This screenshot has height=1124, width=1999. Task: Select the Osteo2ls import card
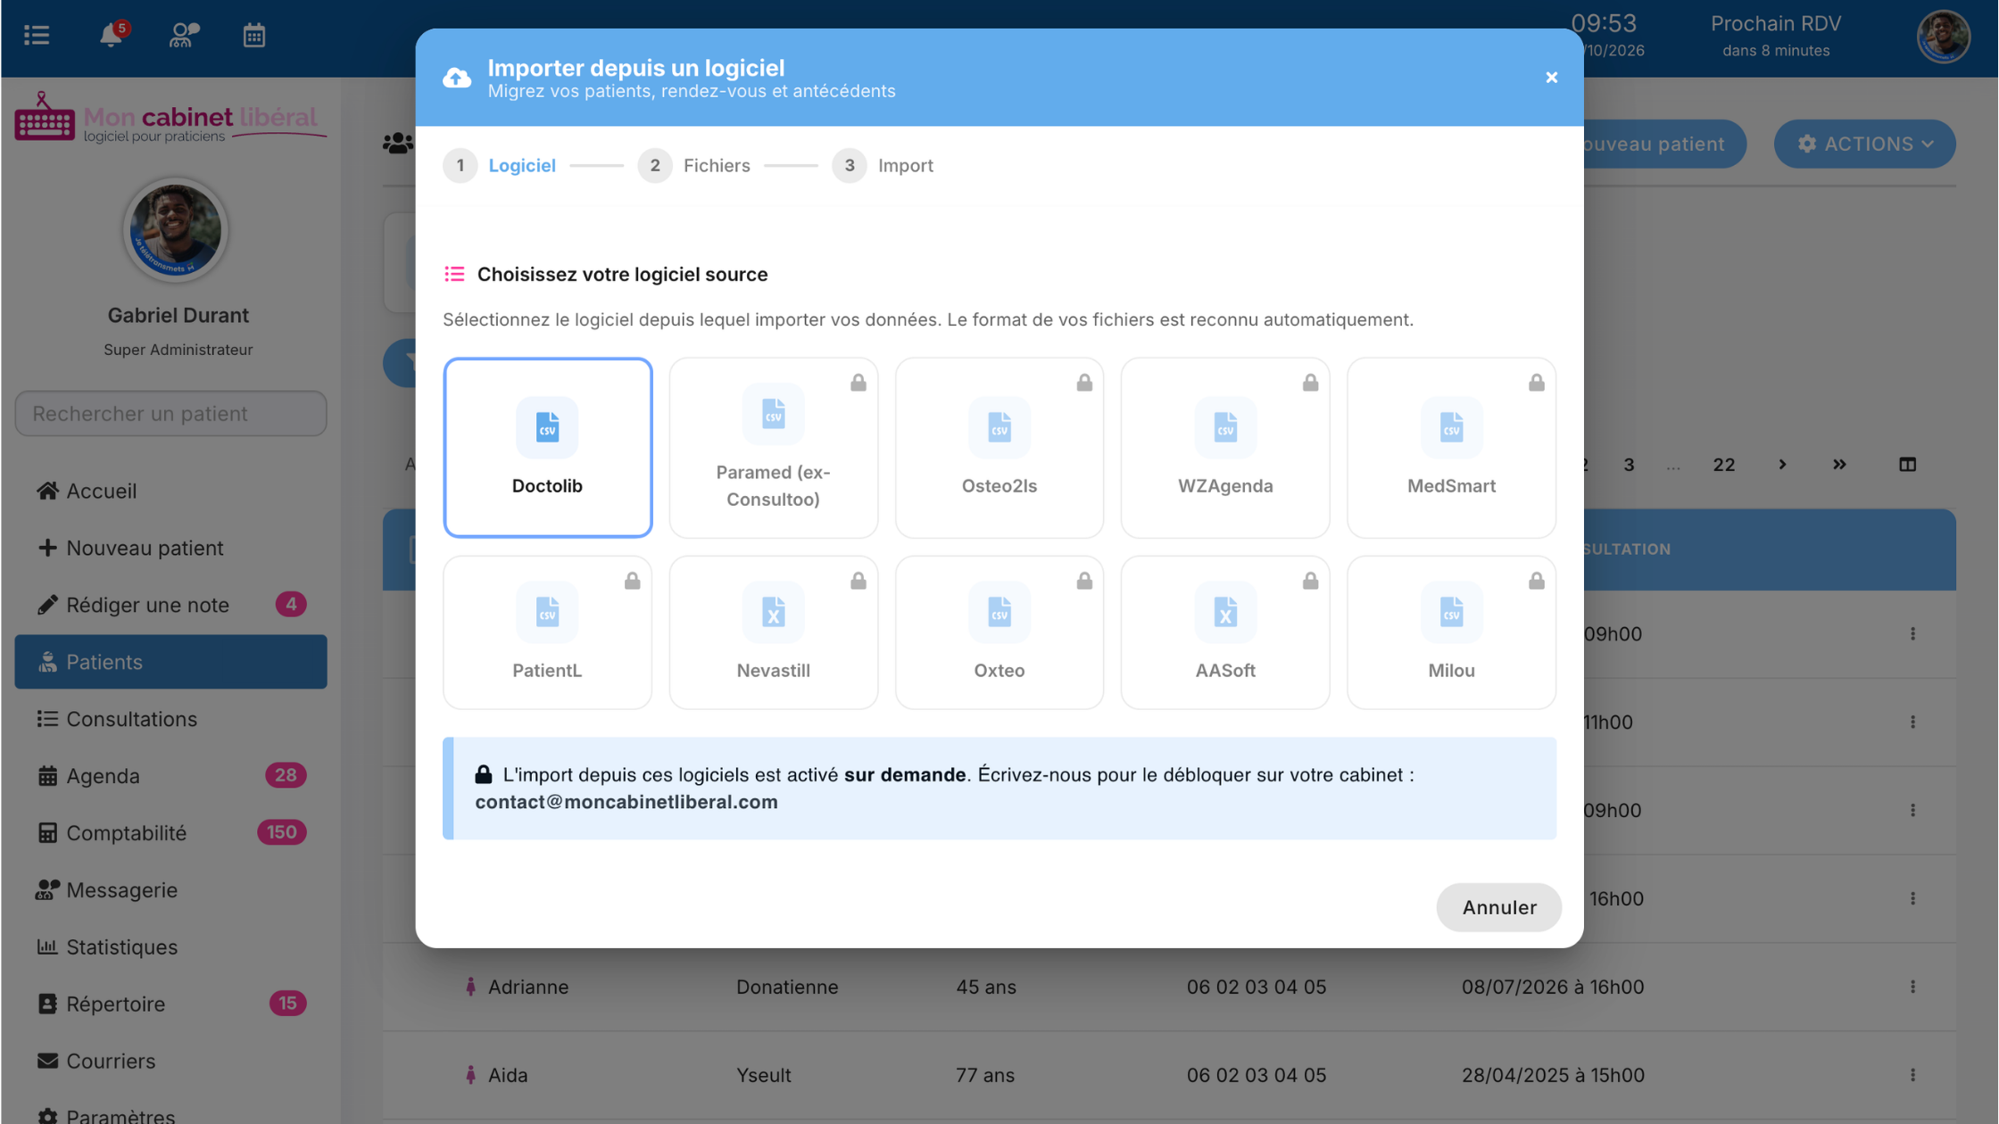click(999, 448)
